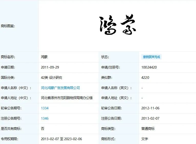The image size is (196, 144).
Task: Select trademark type 普通商标
Action: (148, 129)
